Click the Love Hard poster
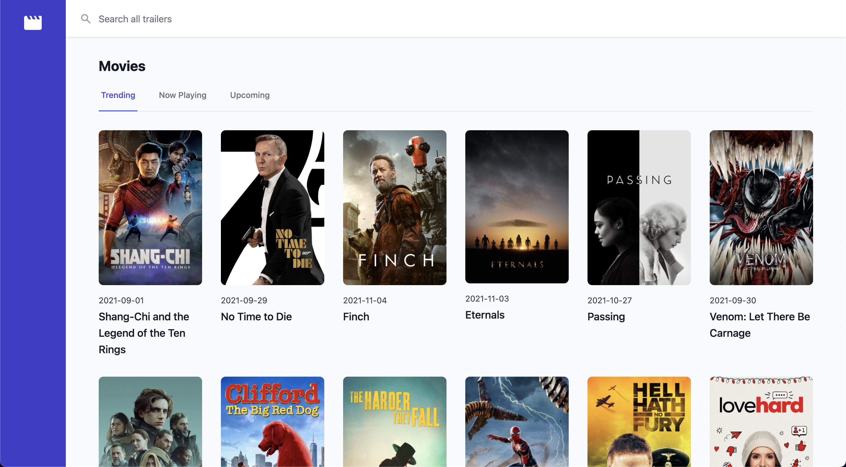The height and width of the screenshot is (467, 846). [761, 422]
